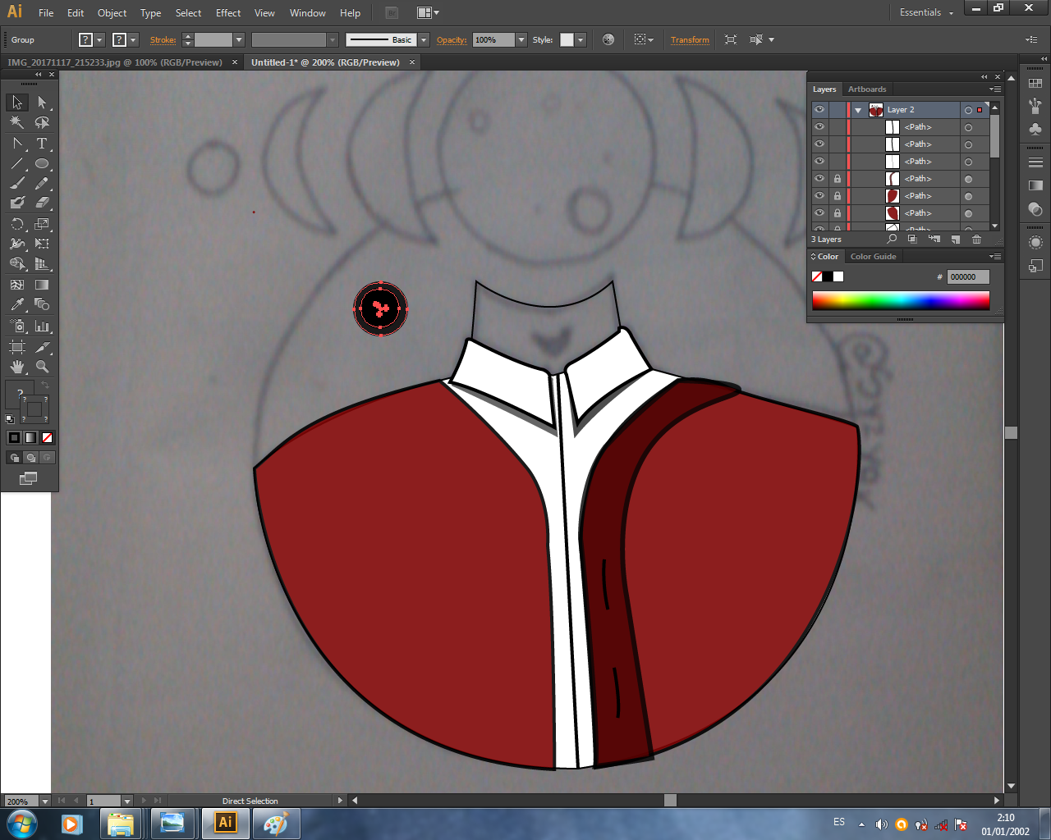Activate the Slice tool
The height and width of the screenshot is (840, 1051).
click(42, 347)
